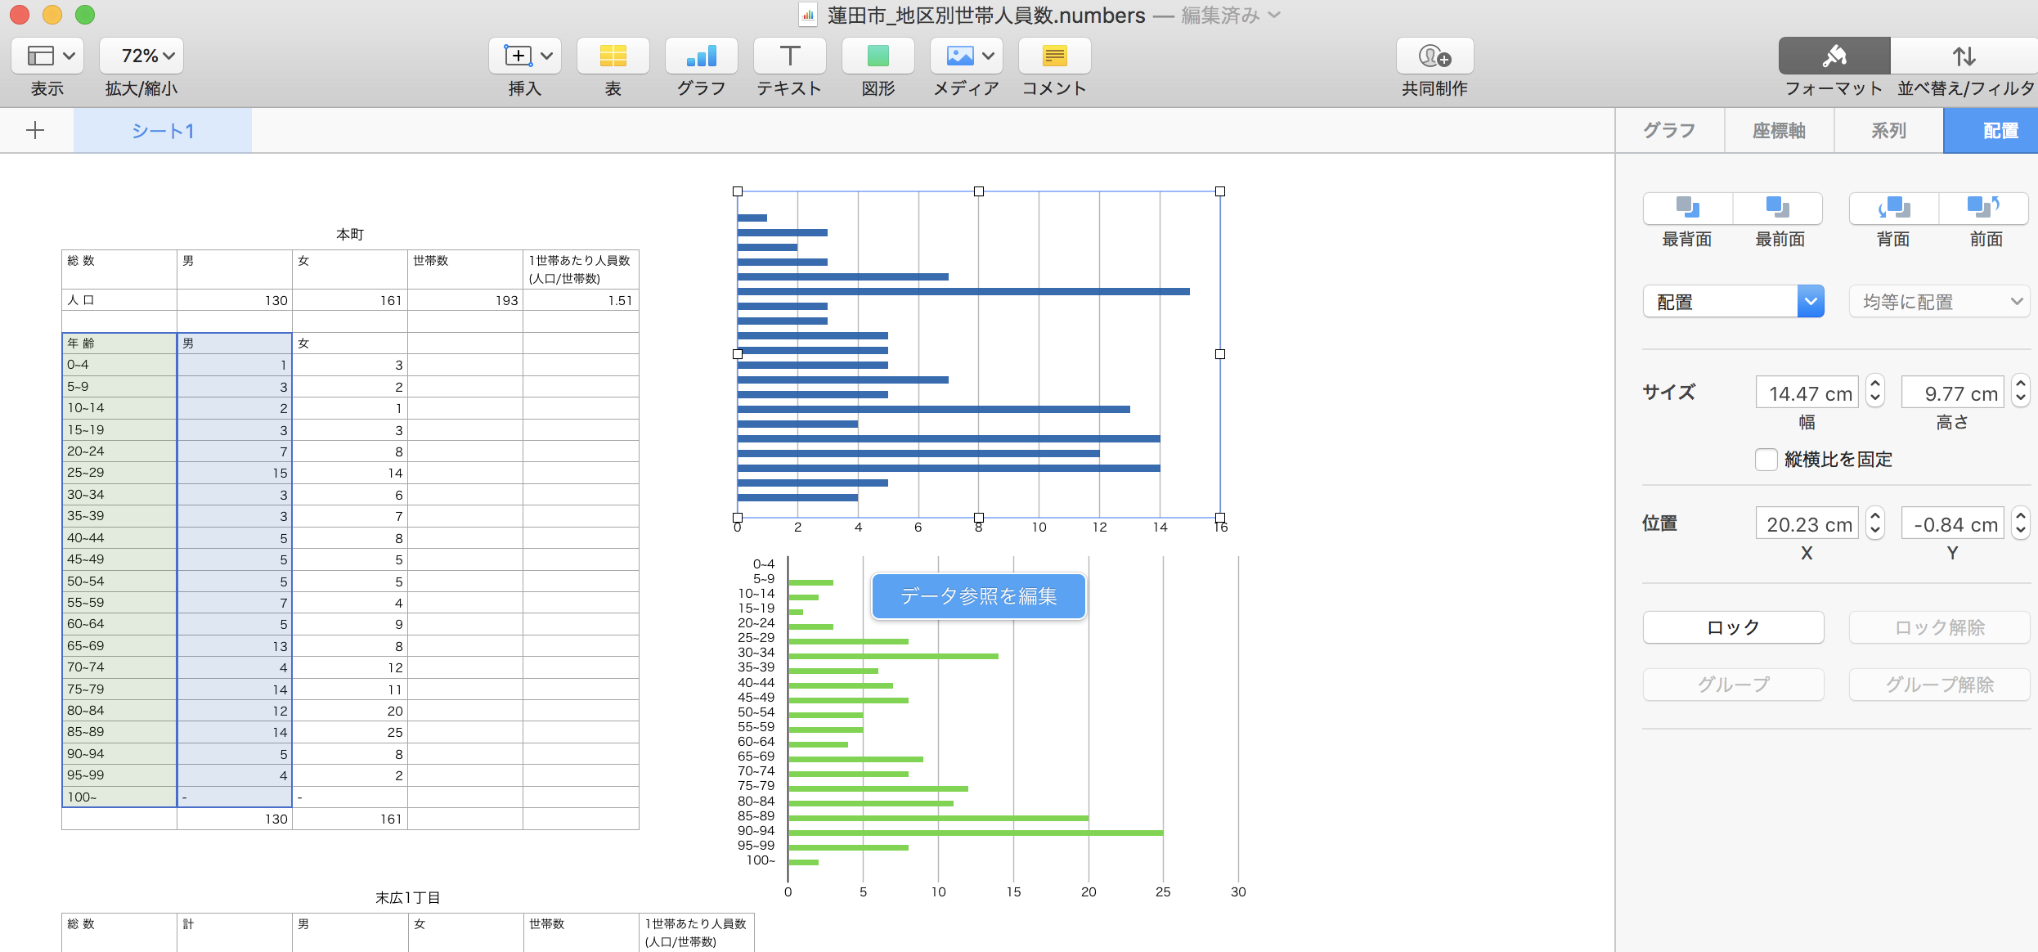Viewport: 2038px width, 952px height.
Task: Open the View (表示) dropdown menu
Action: 47,56
